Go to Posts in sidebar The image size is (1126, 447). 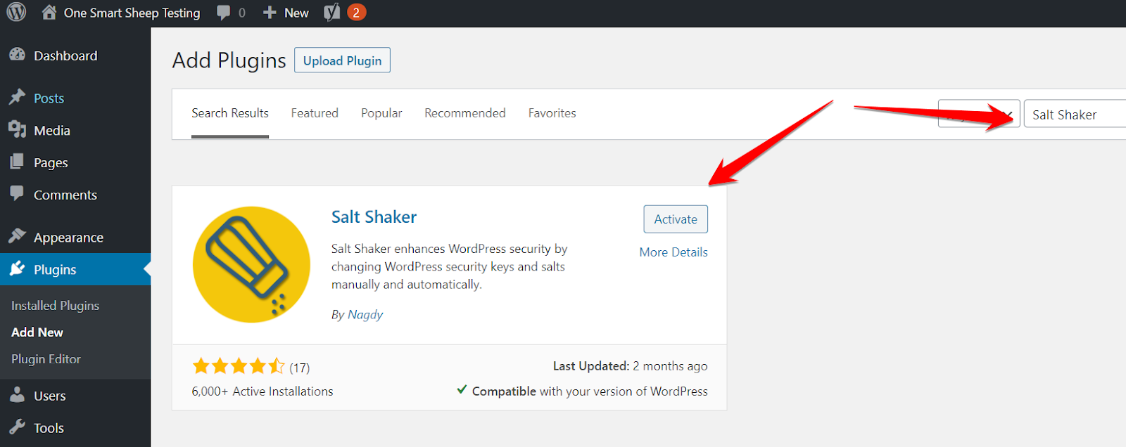click(x=49, y=98)
